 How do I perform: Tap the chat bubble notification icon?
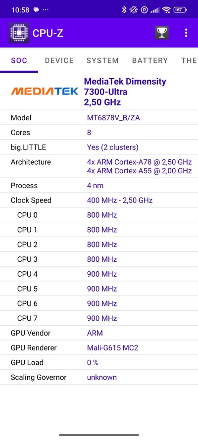[x=36, y=10]
